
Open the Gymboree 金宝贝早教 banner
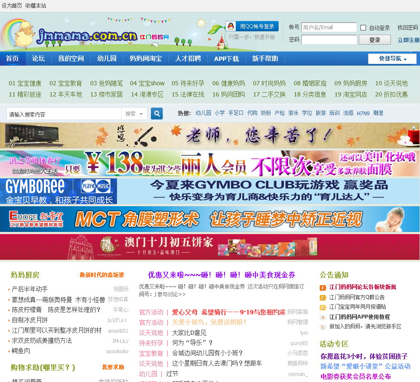210,191
